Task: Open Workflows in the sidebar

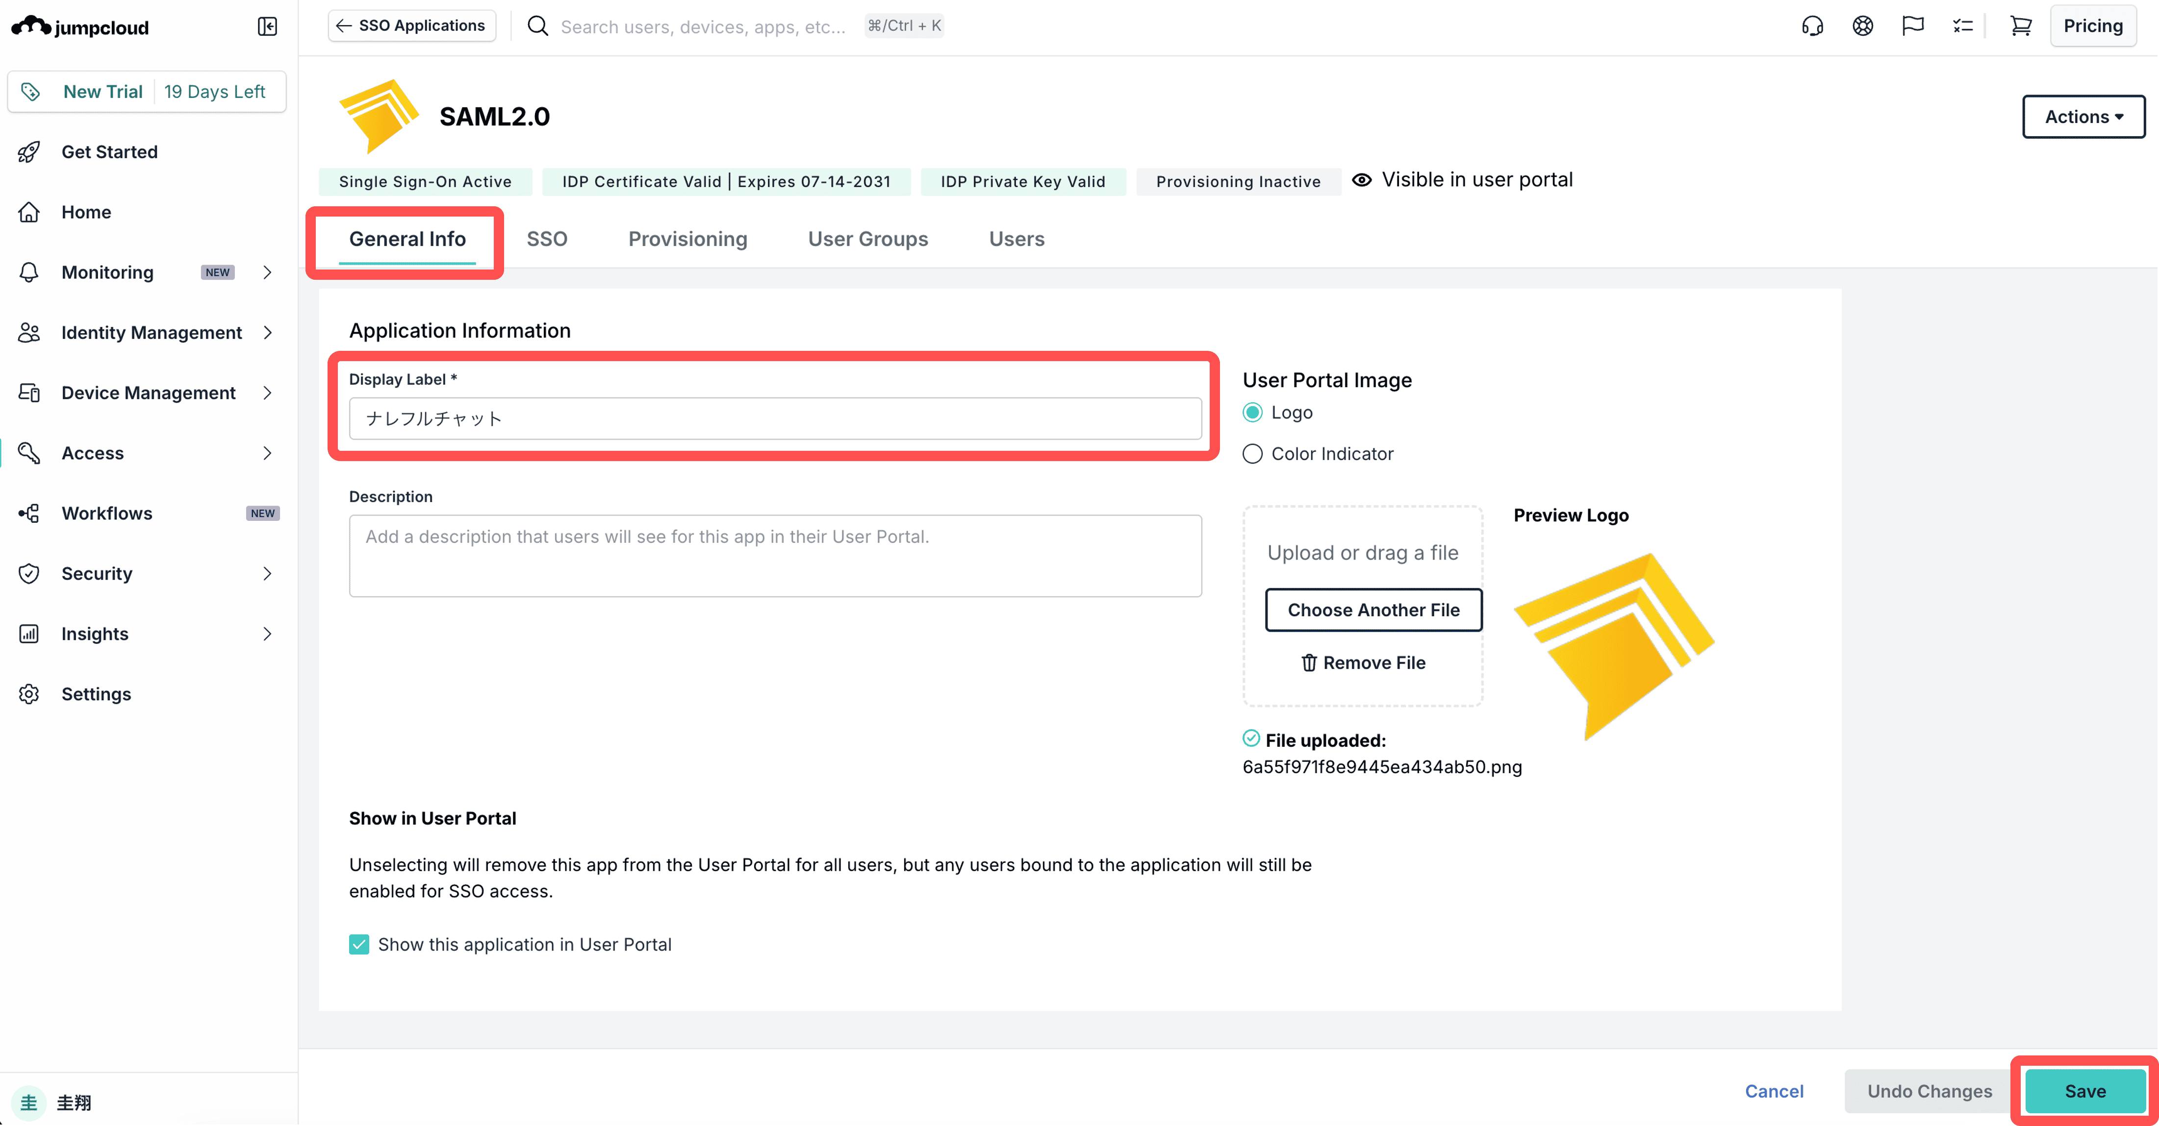Action: pos(107,514)
